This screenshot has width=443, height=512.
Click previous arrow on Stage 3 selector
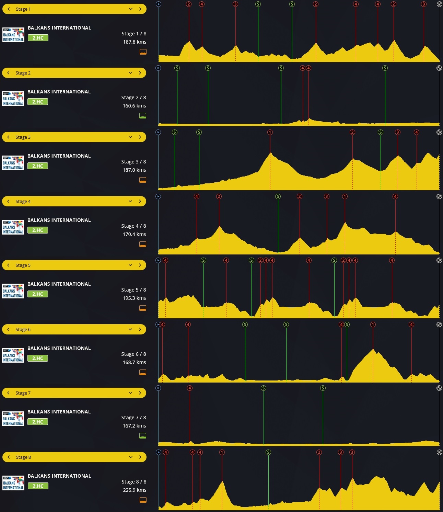point(8,137)
